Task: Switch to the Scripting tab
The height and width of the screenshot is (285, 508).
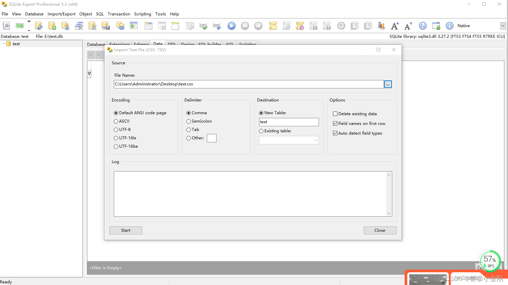Action: [x=247, y=44]
